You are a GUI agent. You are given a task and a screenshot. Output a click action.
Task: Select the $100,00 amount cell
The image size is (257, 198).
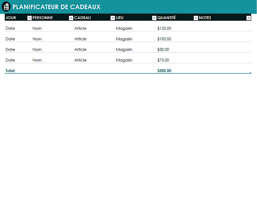[164, 39]
